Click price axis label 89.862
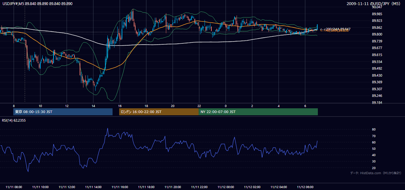Image resolution: width=405 pixels, height=190 pixels. click(377, 28)
